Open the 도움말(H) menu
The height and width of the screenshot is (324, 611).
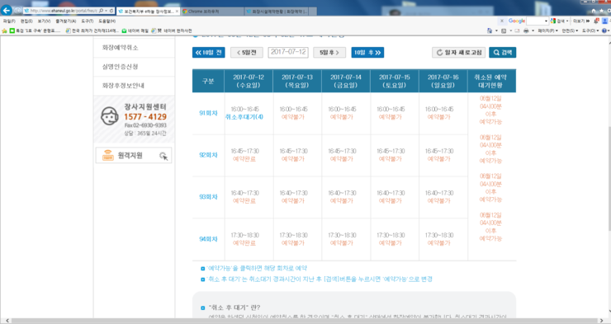pyautogui.click(x=107, y=21)
